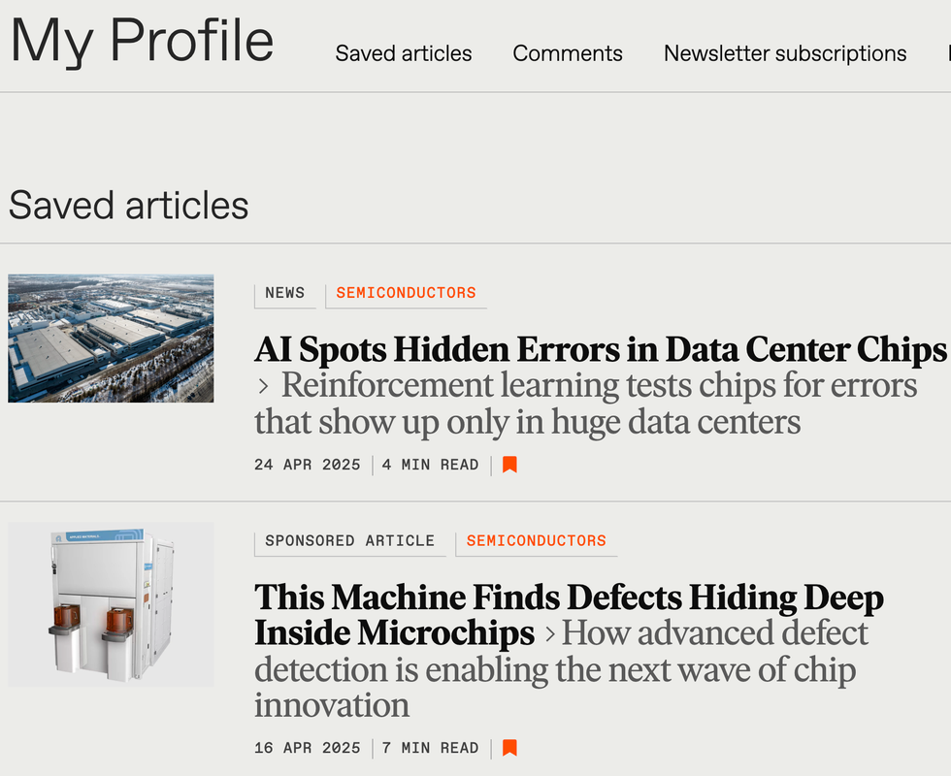Open the defect detection sponsored article
The image size is (951, 776).
coord(568,598)
